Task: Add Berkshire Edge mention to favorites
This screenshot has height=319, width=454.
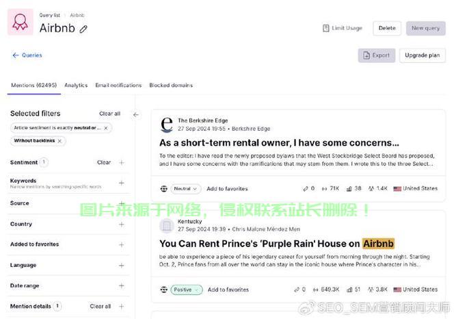Action: (x=227, y=189)
